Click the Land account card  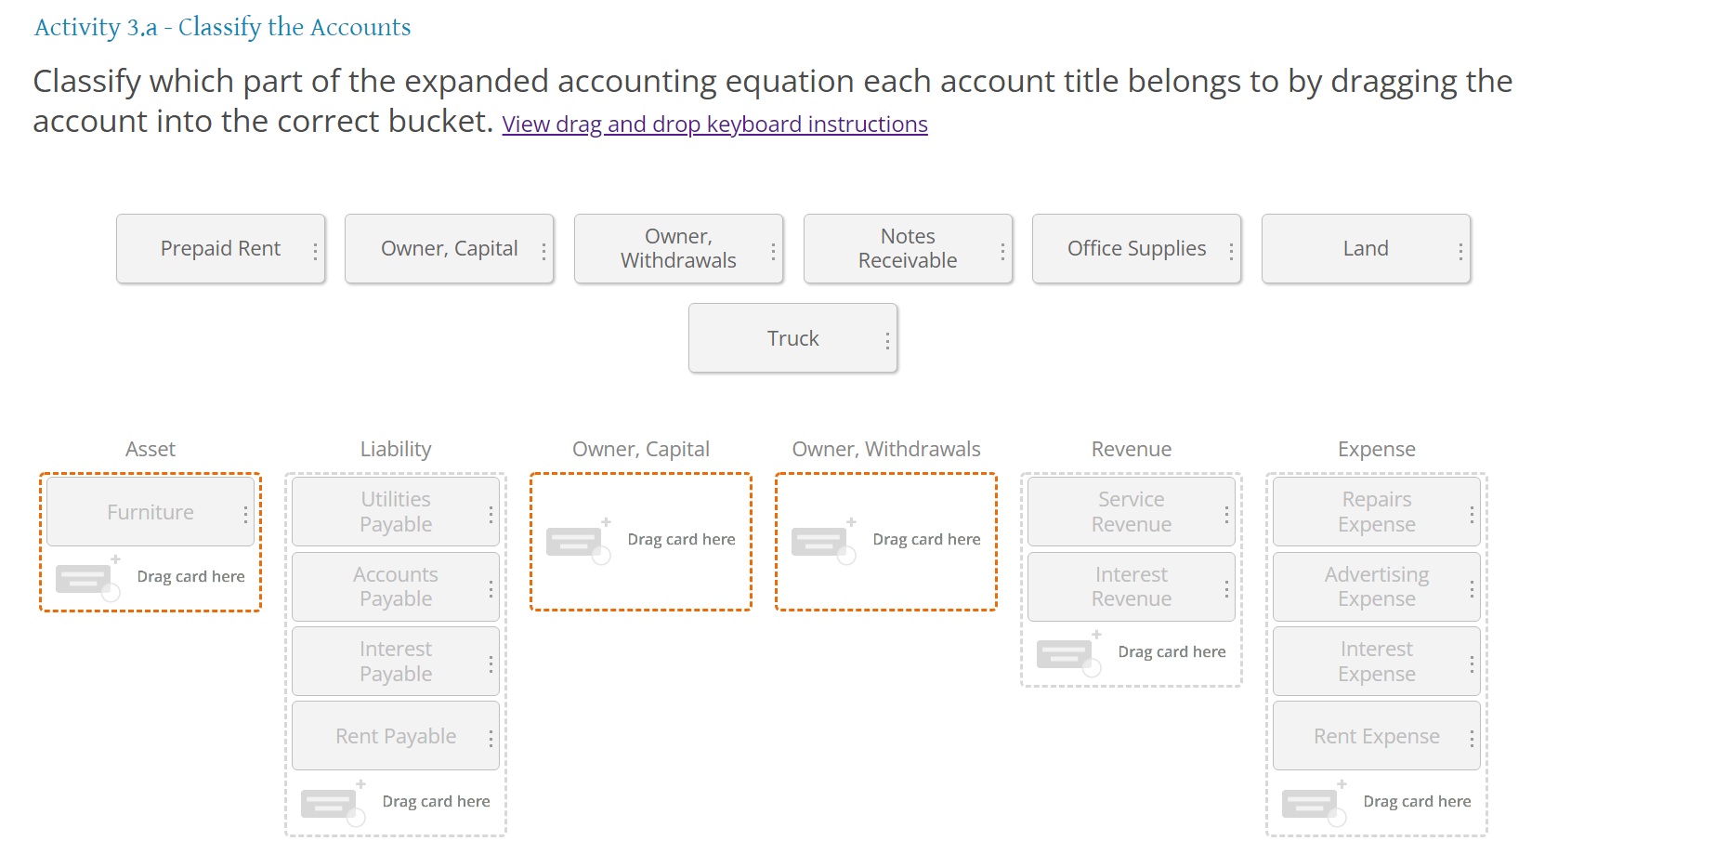(x=1366, y=248)
